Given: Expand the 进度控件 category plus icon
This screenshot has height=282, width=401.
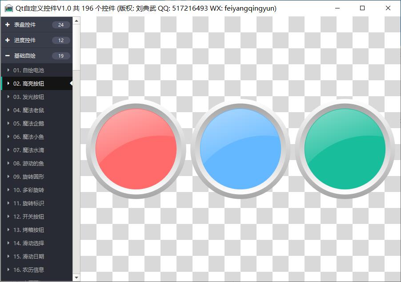Looking at the screenshot, I should pyautogui.click(x=8, y=40).
